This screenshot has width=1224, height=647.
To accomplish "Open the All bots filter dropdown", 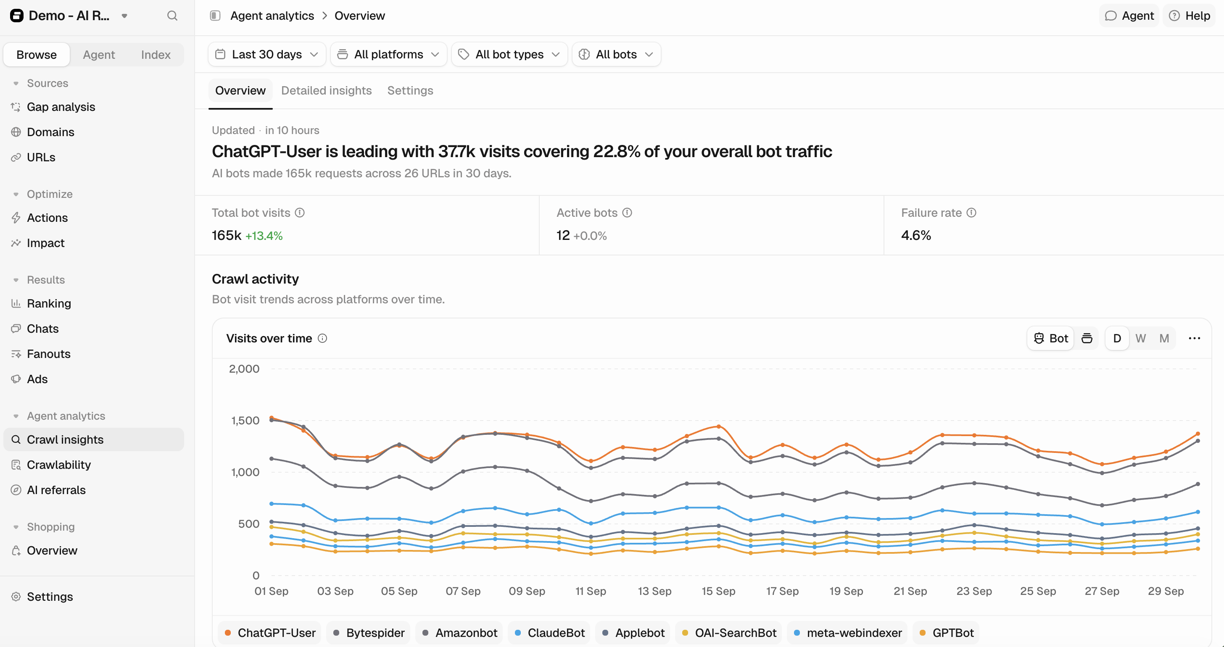I will click(616, 54).
